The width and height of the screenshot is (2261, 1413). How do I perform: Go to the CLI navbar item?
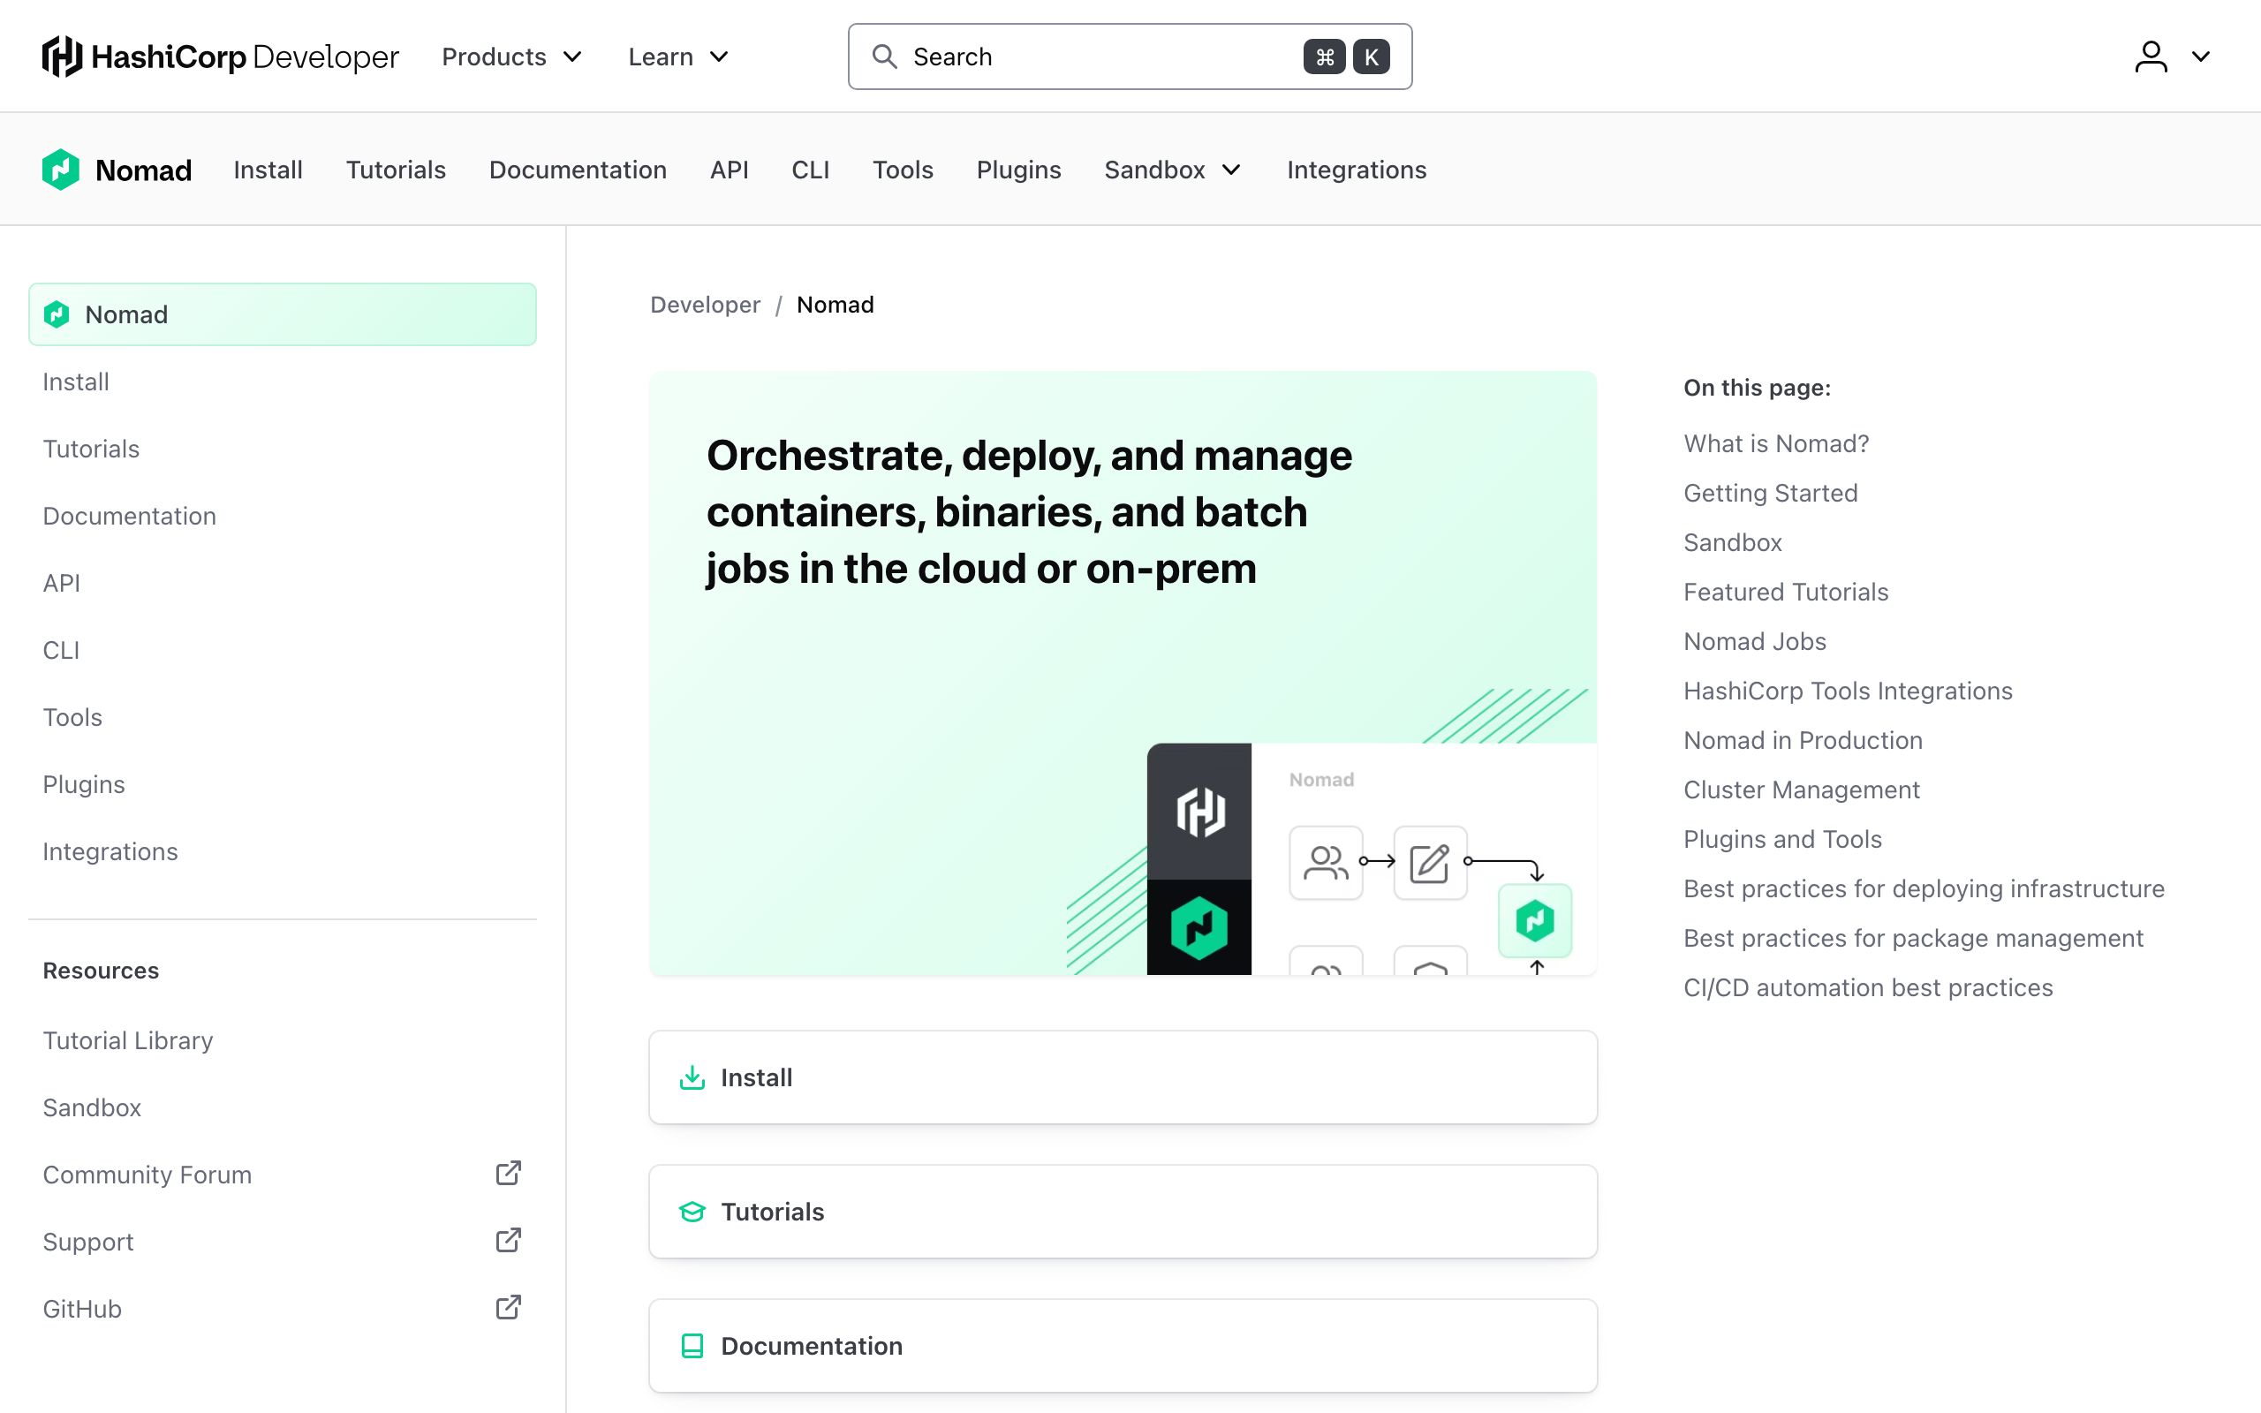(810, 170)
